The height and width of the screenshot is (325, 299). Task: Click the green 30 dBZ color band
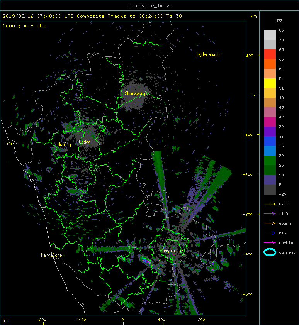(270, 160)
